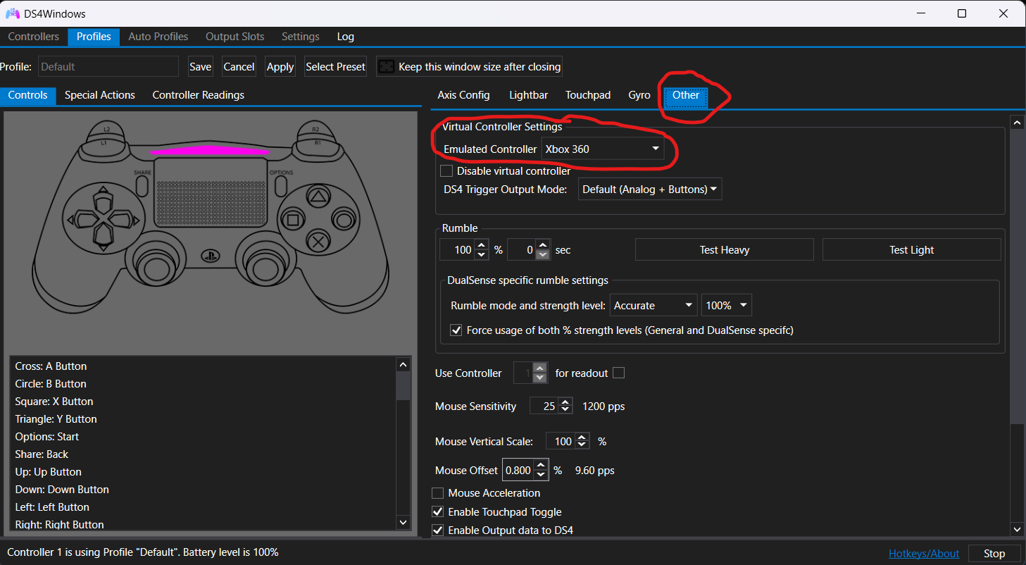Toggle the Use Controller for readout checkbox
Image resolution: width=1026 pixels, height=565 pixels.
618,373
